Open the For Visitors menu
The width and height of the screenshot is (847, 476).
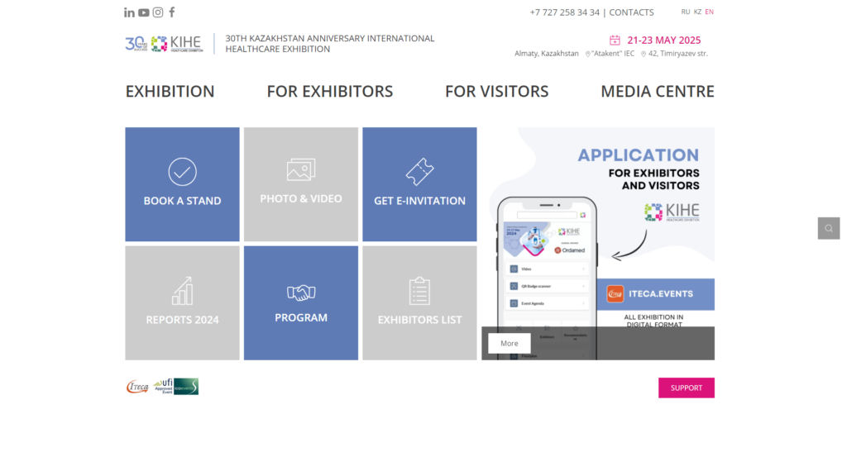point(497,91)
